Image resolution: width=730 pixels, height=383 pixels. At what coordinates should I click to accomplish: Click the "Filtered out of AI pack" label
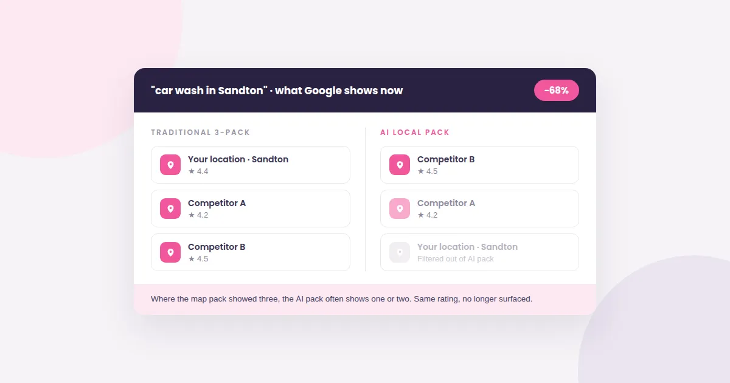tap(456, 259)
